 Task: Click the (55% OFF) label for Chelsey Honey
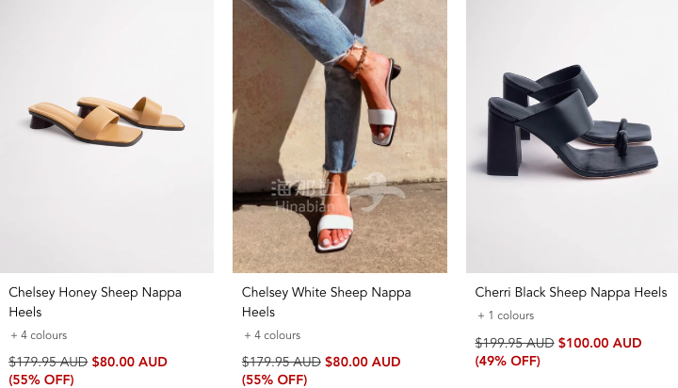[41, 380]
